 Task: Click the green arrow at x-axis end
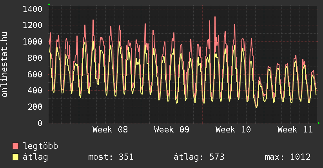coord(319,123)
